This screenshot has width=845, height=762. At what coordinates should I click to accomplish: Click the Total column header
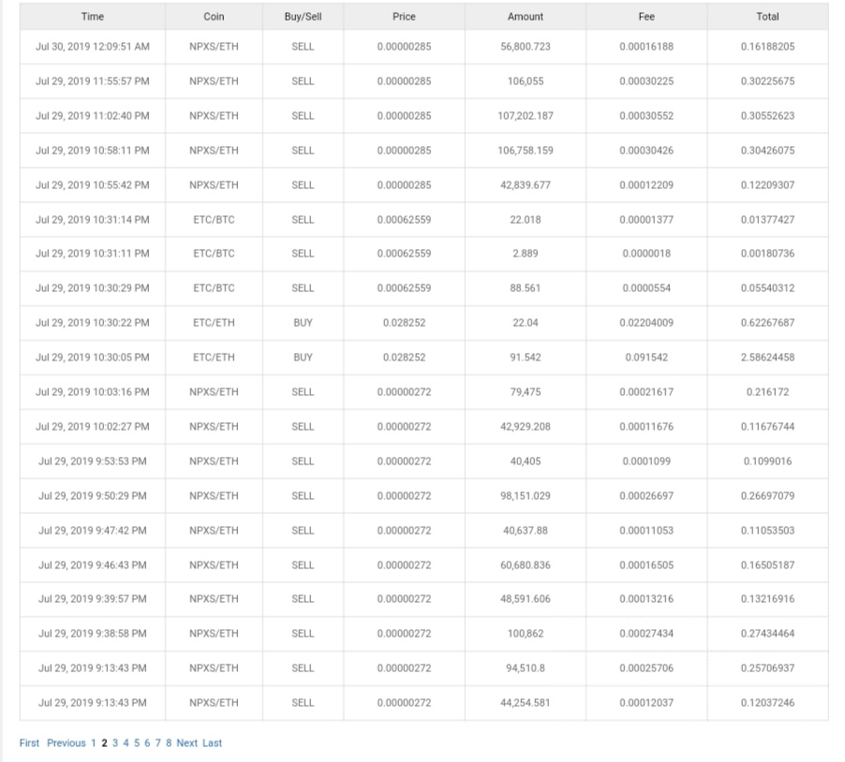pyautogui.click(x=767, y=17)
